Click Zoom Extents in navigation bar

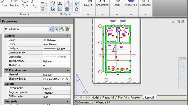pos(182,79)
